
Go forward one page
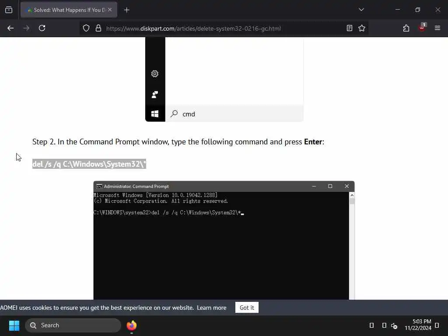coord(26,28)
